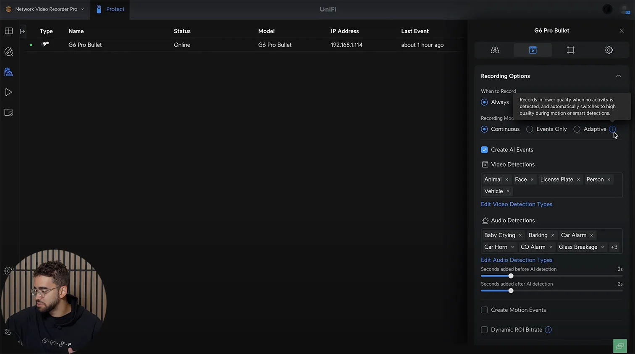The width and height of the screenshot is (635, 354).
Task: Remove the Barking audio tag
Action: click(553, 235)
